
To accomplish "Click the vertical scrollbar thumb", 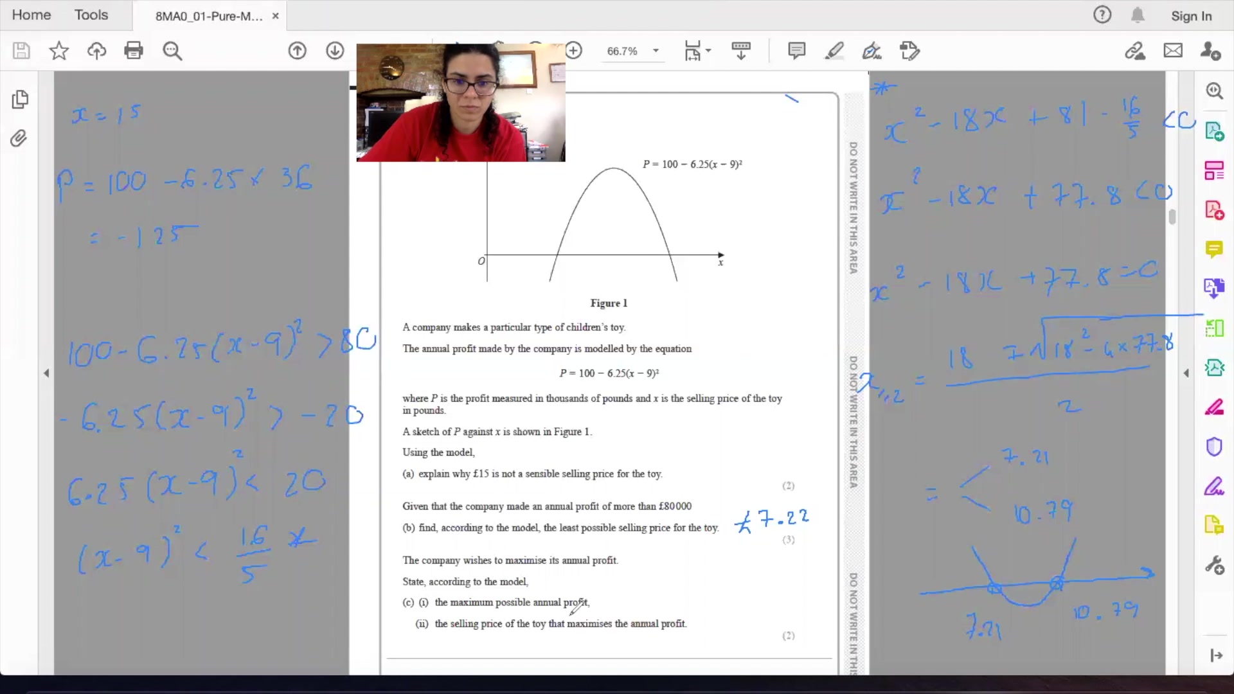I will pyautogui.click(x=1172, y=217).
